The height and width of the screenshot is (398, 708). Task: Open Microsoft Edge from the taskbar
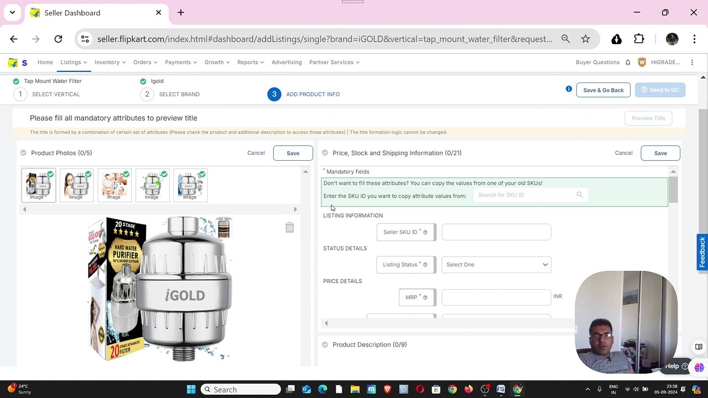tap(322, 389)
